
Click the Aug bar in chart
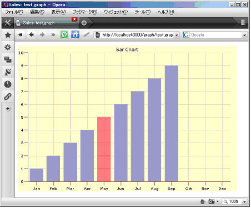pos(154,130)
